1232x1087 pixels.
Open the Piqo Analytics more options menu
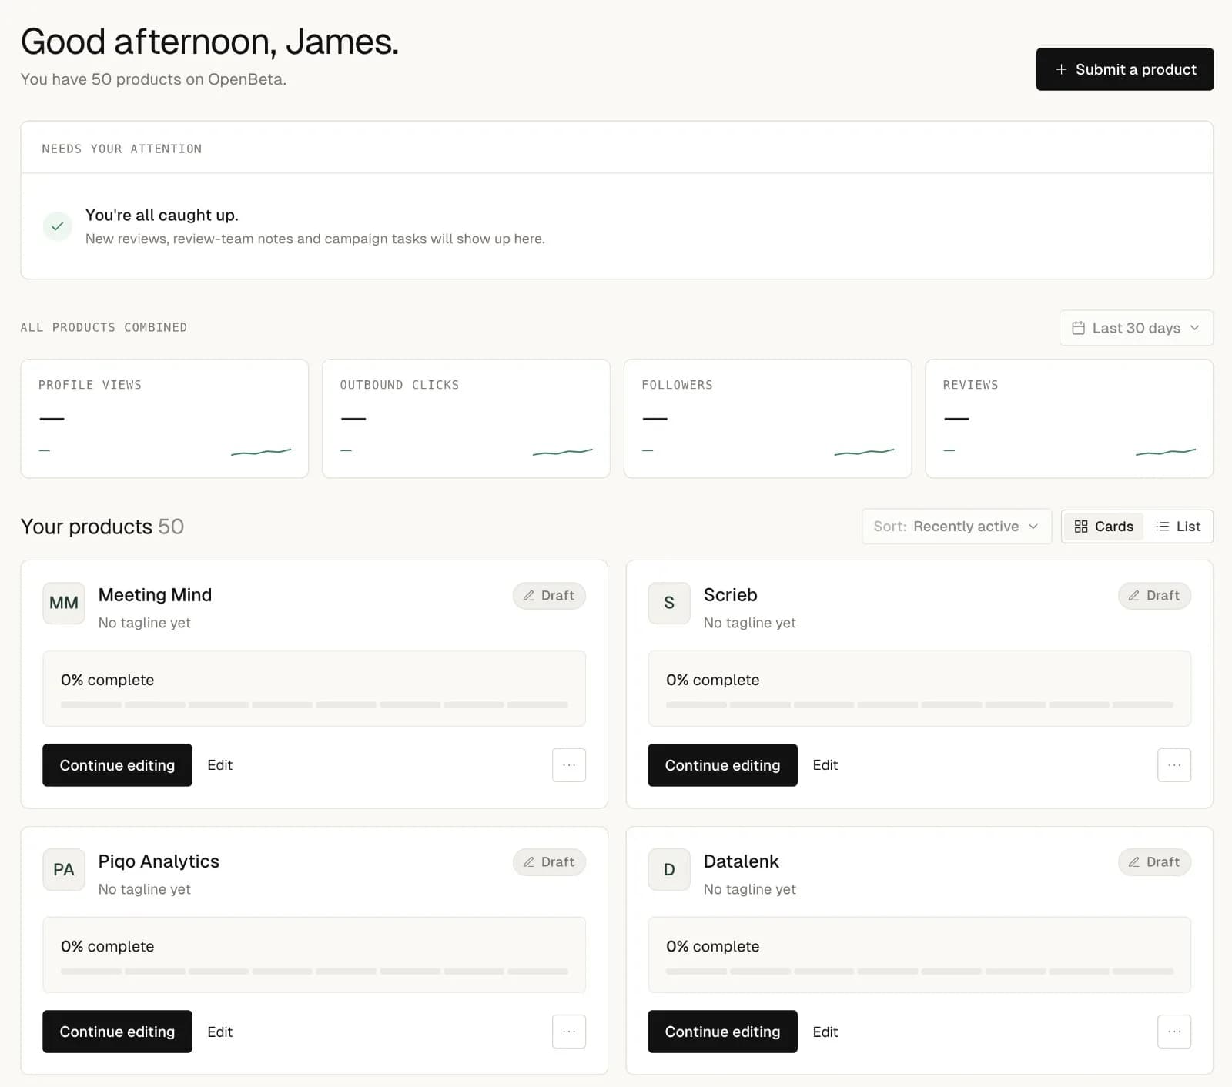(x=569, y=1032)
